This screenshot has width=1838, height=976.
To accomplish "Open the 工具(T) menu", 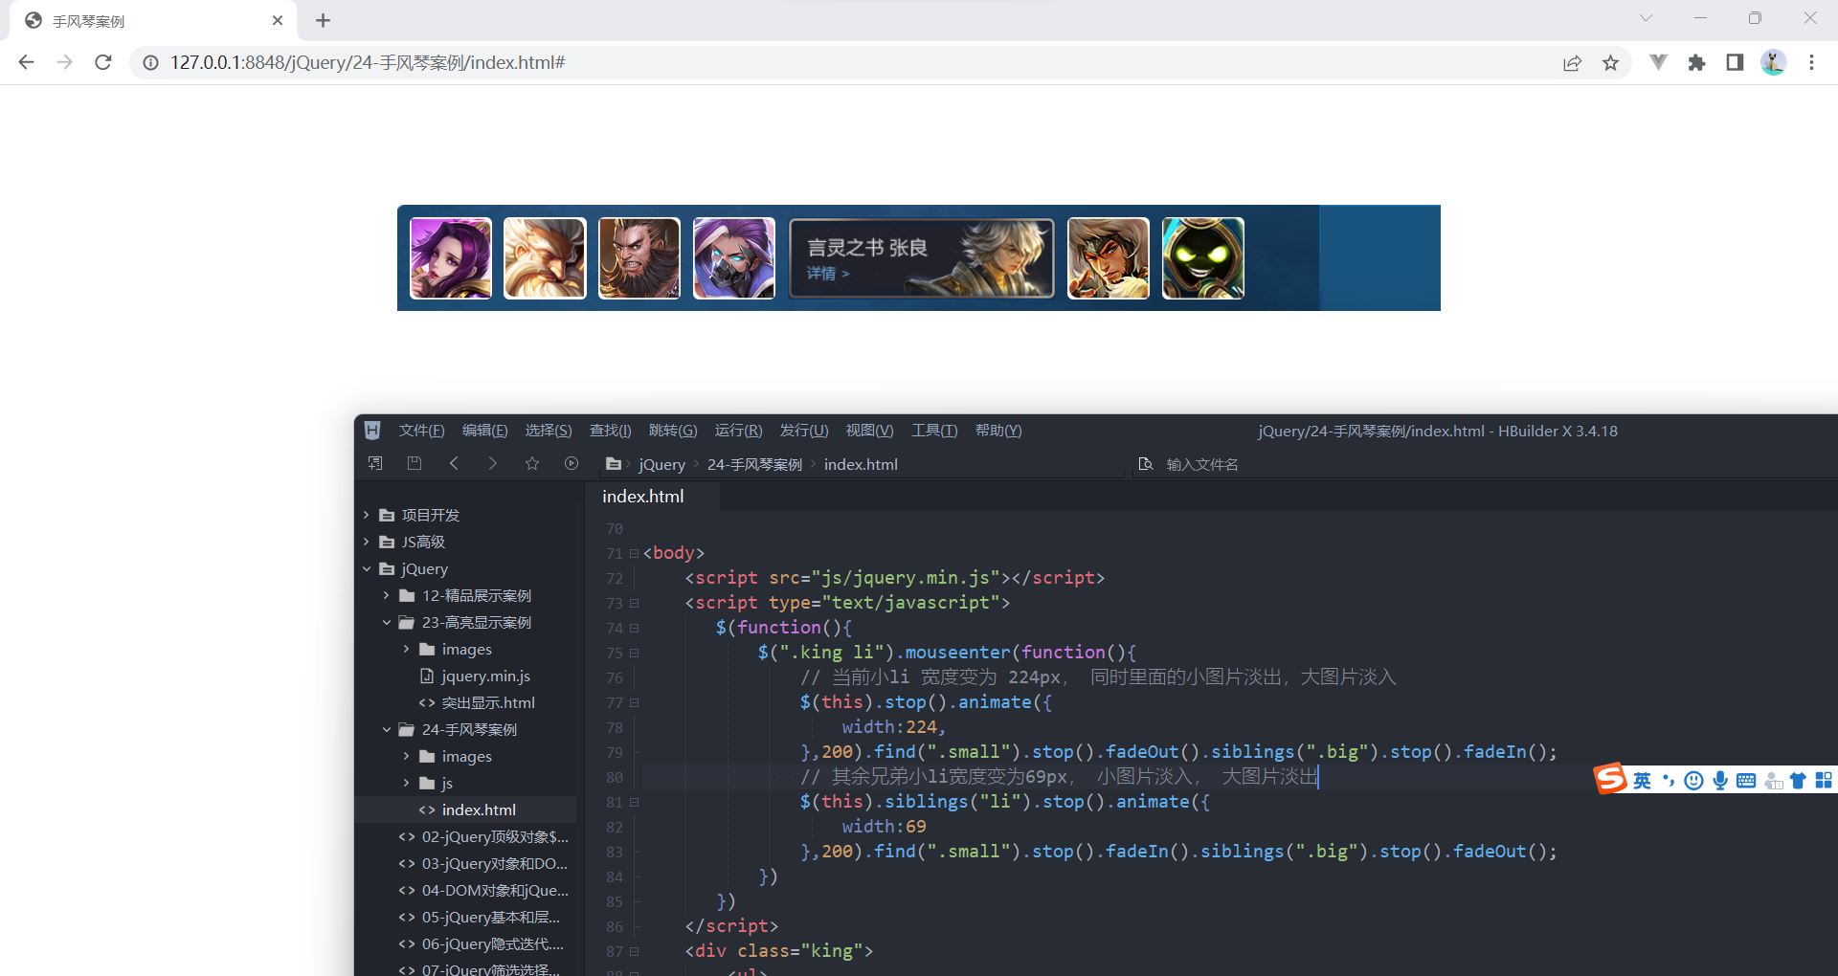I will pos(934,431).
